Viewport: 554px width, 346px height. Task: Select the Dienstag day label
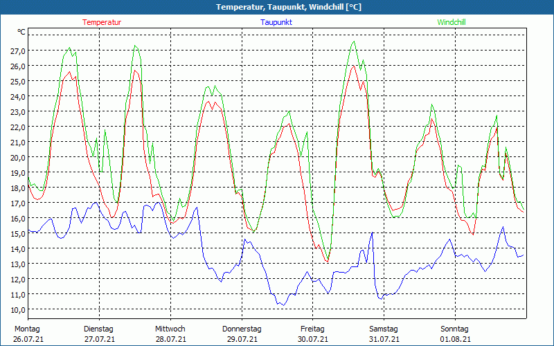coord(98,329)
